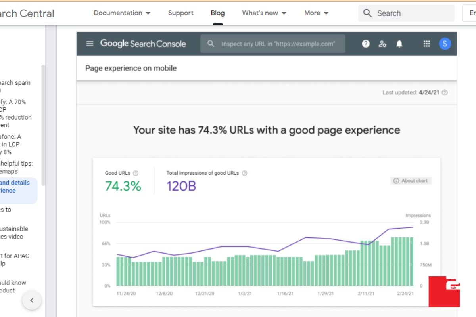Open the notifications bell icon
This screenshot has height=317, width=476.
[399, 44]
